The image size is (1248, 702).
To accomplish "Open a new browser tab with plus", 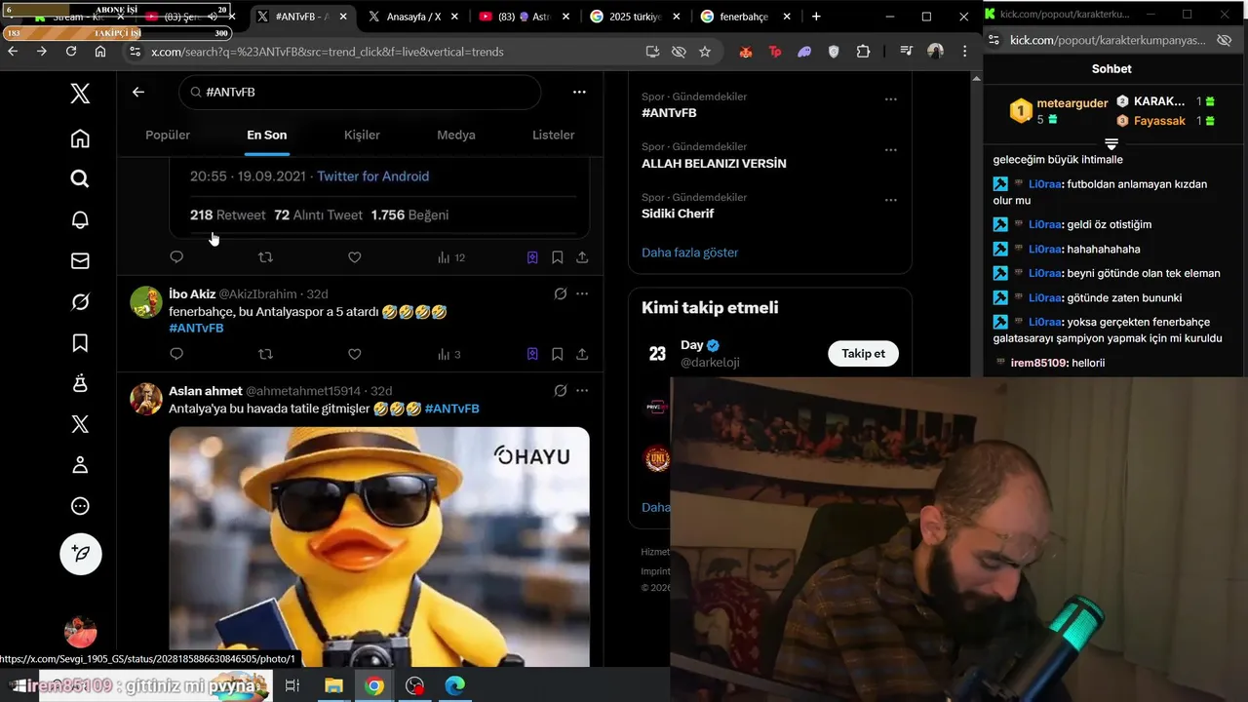I will [816, 17].
